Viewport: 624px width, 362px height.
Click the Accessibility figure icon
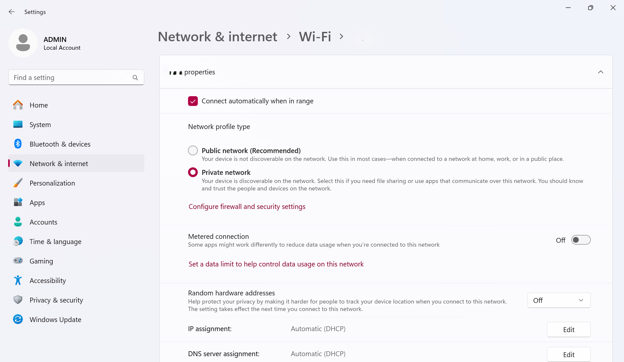18,280
